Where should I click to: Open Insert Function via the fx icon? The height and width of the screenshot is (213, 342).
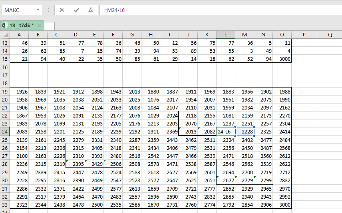(91, 10)
